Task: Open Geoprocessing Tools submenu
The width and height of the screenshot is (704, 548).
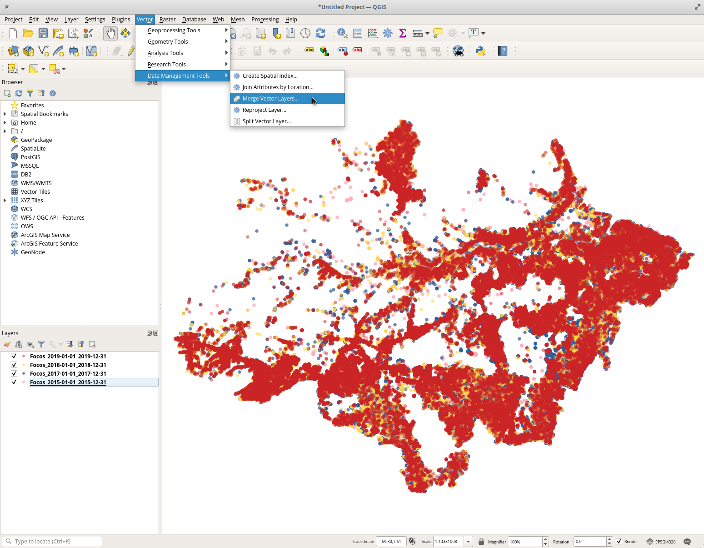Action: (183, 30)
